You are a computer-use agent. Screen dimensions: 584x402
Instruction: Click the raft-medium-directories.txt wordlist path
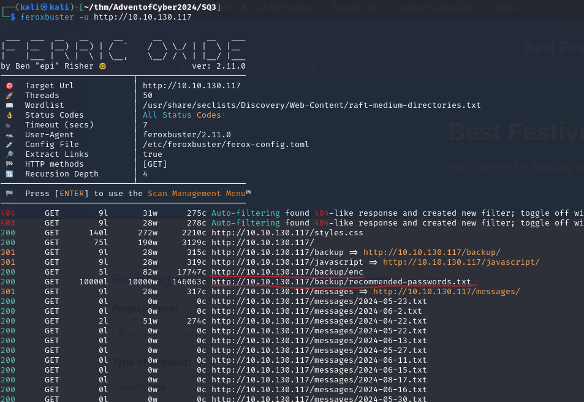(312, 105)
